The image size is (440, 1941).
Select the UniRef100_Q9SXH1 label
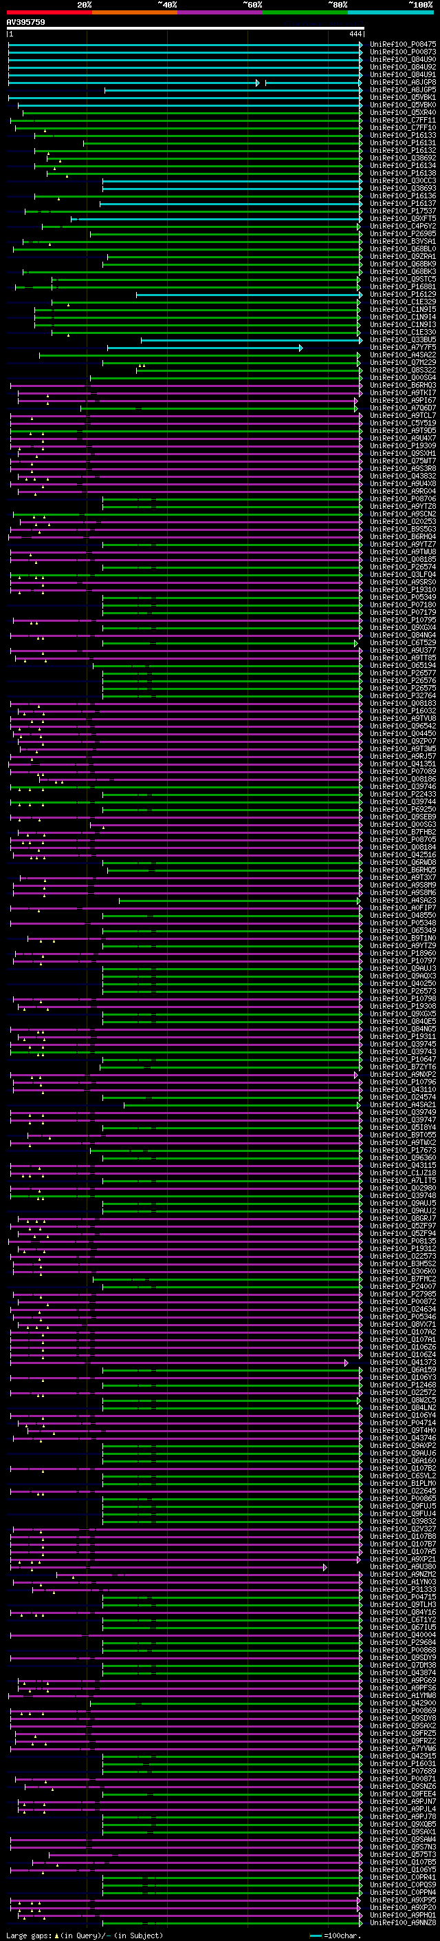click(403, 453)
